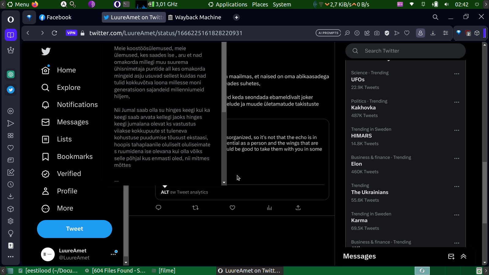Click the reply speech bubble icon

[x=158, y=208]
